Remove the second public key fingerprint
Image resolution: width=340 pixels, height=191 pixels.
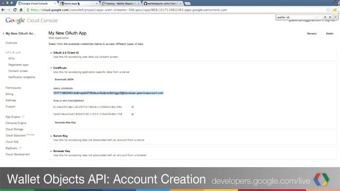coord(132,114)
